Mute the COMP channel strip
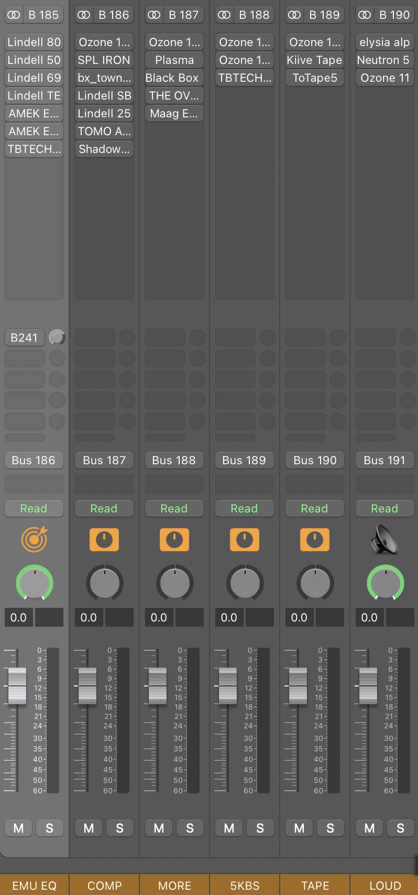 pyautogui.click(x=89, y=828)
